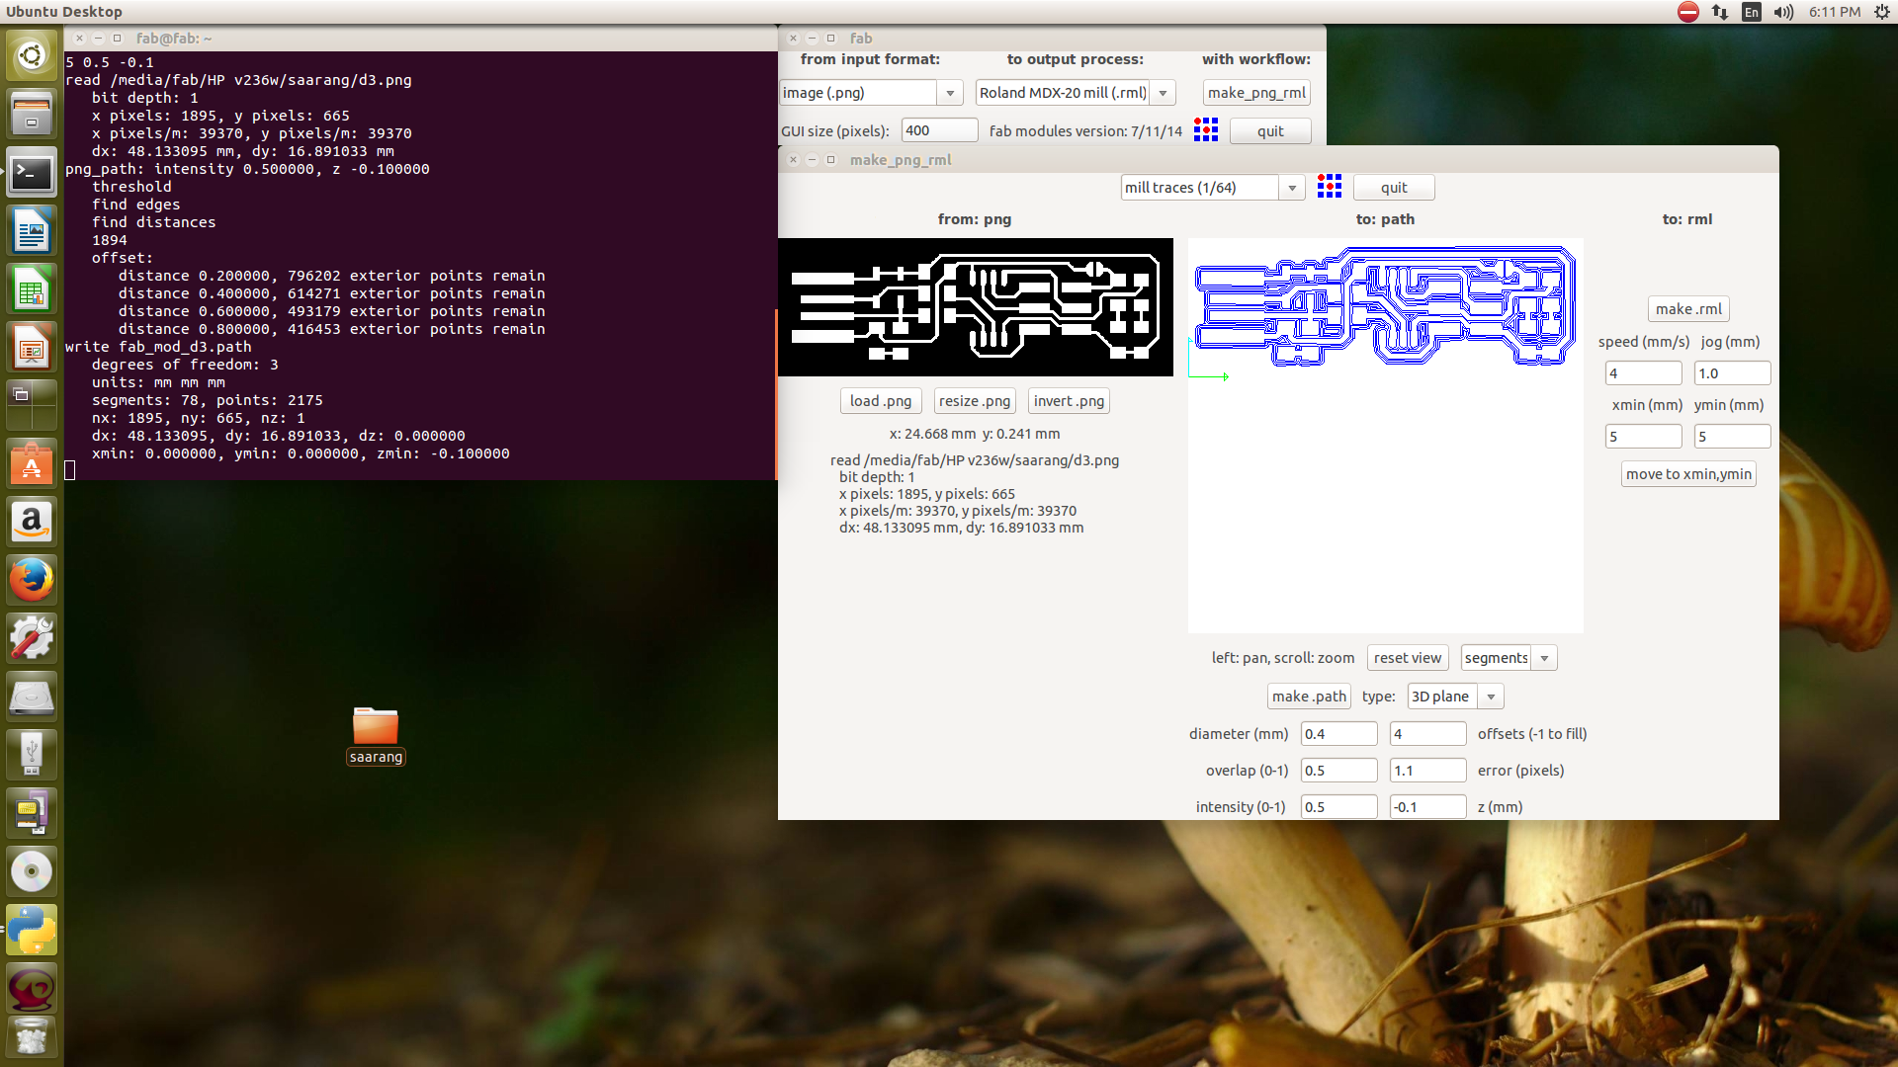Open the Ubuntu Dash home launcher
1898x1067 pixels.
click(x=32, y=55)
